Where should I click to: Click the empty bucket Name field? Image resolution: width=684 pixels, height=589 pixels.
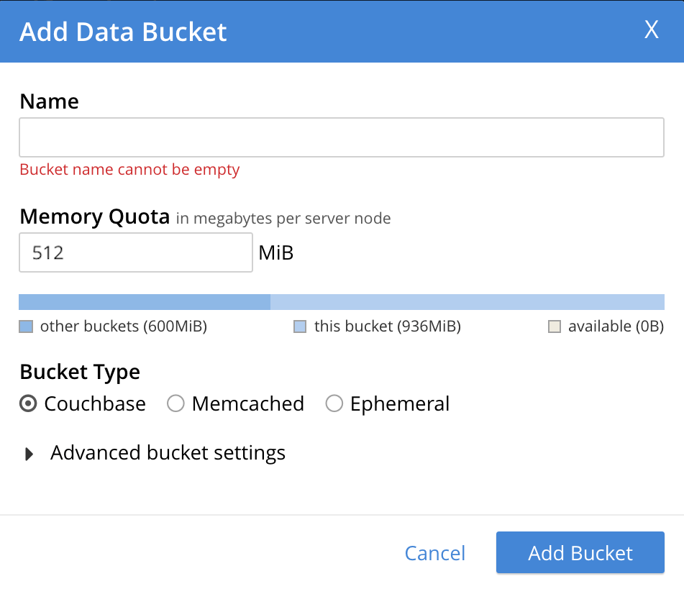click(x=342, y=137)
